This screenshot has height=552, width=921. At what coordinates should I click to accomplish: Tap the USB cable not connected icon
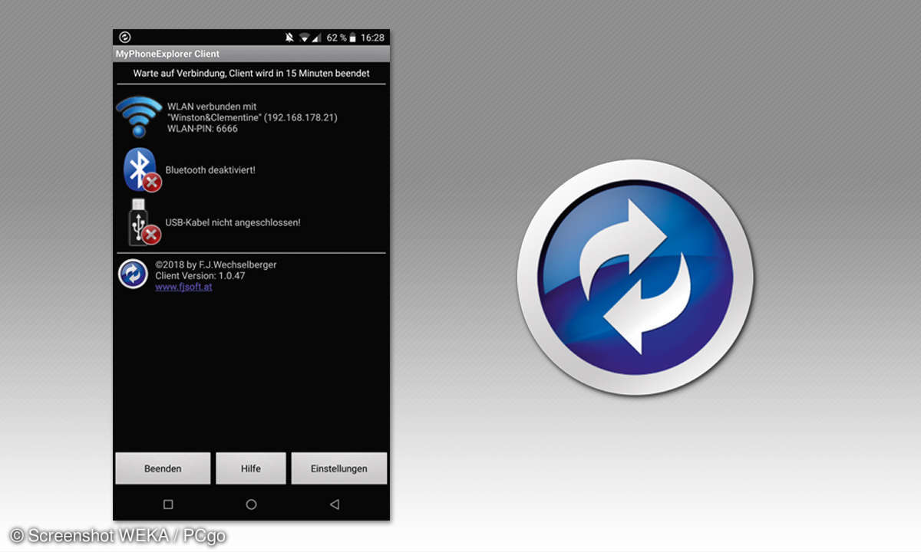click(x=143, y=222)
